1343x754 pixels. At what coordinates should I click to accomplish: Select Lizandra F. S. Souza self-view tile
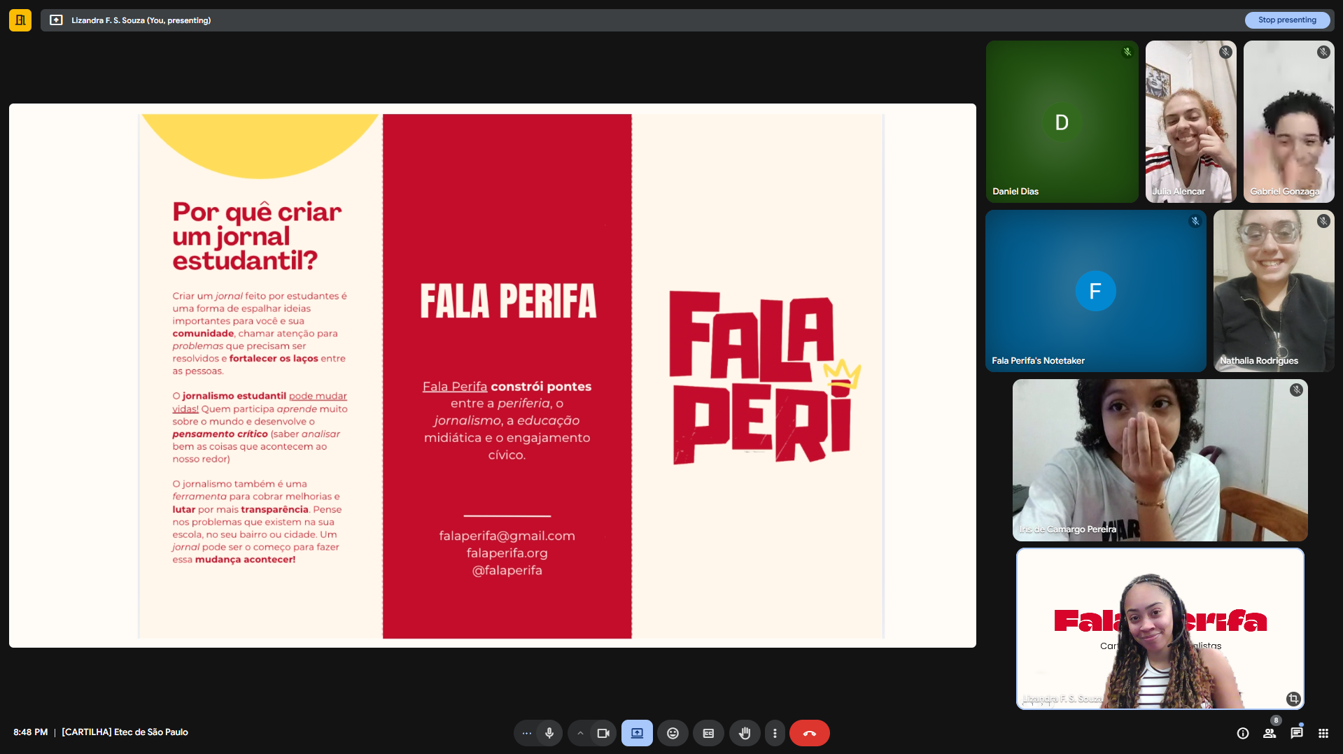pyautogui.click(x=1160, y=629)
